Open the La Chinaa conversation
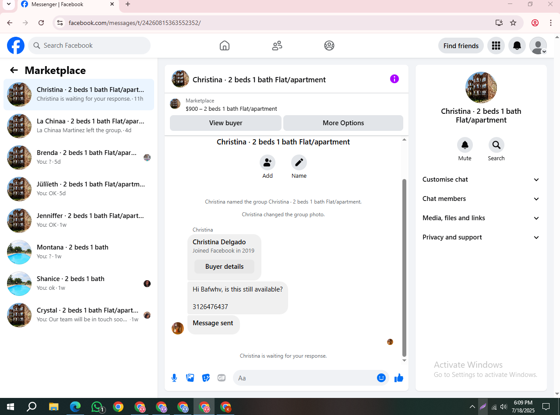 coord(79,126)
